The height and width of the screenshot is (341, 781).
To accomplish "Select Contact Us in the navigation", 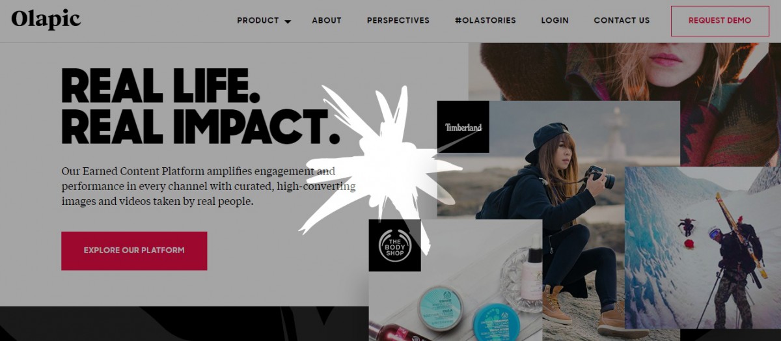I will tap(622, 20).
